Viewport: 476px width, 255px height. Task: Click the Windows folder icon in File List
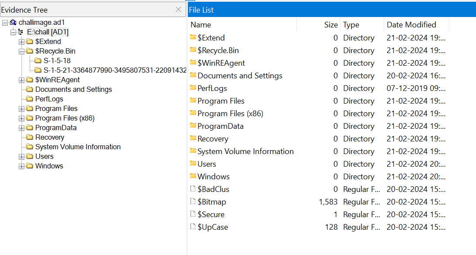pyautogui.click(x=193, y=176)
